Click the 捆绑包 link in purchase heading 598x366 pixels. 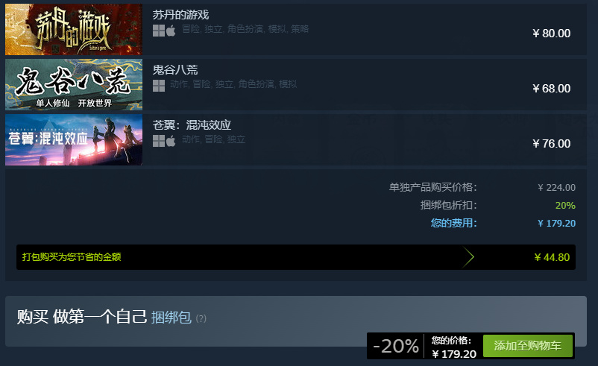(171, 318)
